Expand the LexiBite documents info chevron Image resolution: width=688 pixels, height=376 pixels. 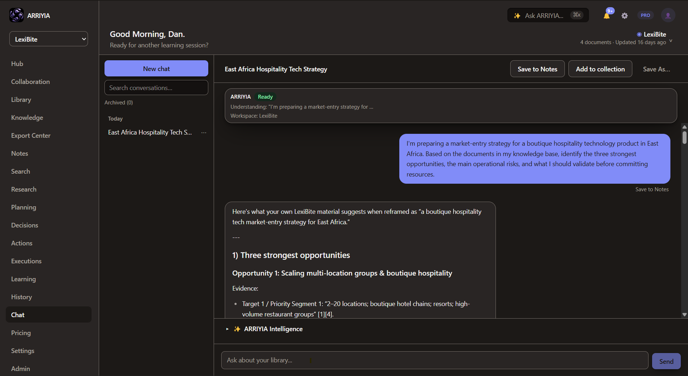[671, 41]
